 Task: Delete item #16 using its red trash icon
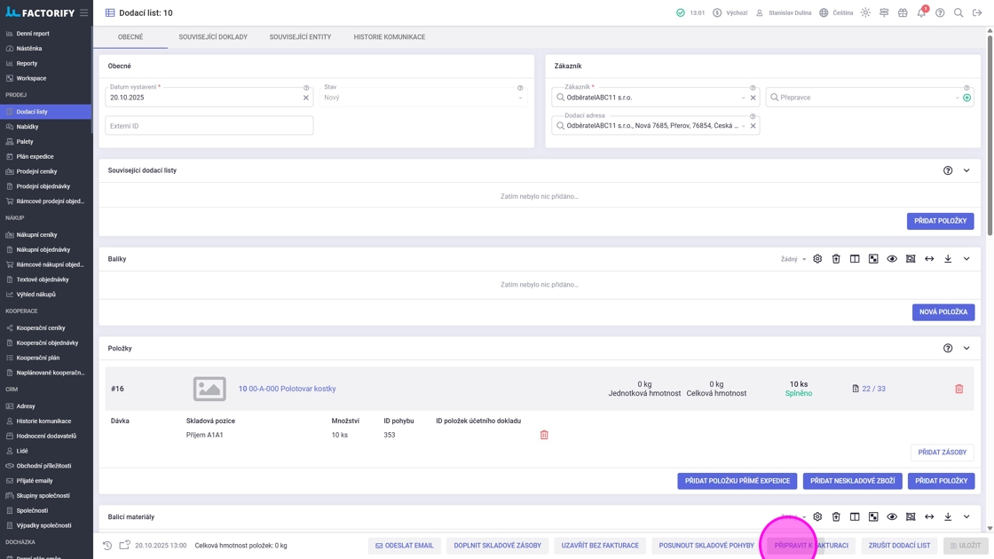coord(959,389)
